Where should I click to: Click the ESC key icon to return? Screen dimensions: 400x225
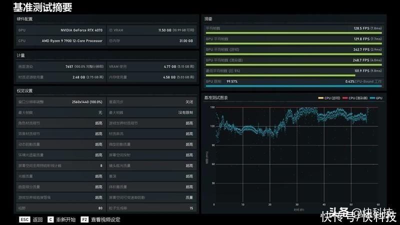(24, 219)
